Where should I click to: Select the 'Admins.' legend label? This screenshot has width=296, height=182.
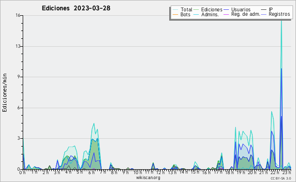(210, 14)
